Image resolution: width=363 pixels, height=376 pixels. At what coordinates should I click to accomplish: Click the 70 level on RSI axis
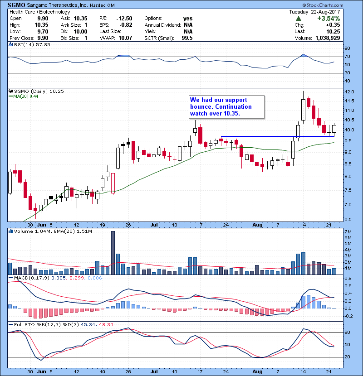[x=347, y=57]
